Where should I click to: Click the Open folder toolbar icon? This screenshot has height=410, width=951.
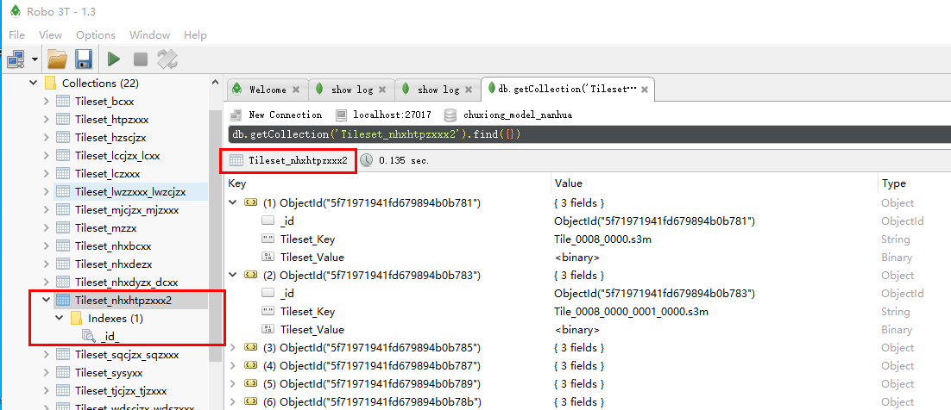[x=57, y=59]
